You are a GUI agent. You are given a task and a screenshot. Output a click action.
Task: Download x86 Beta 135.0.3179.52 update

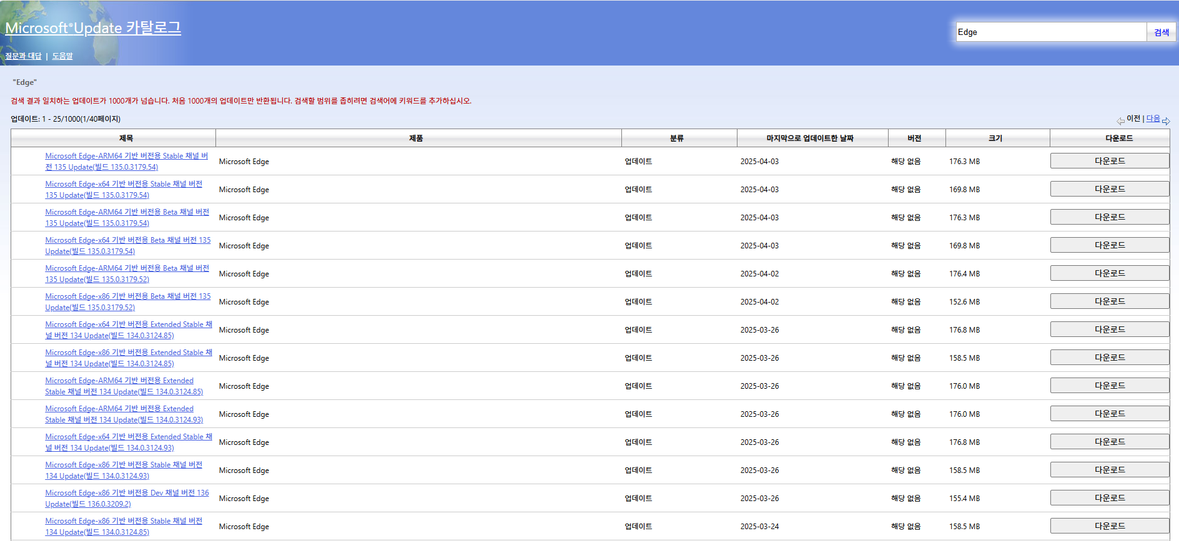pyautogui.click(x=1110, y=301)
